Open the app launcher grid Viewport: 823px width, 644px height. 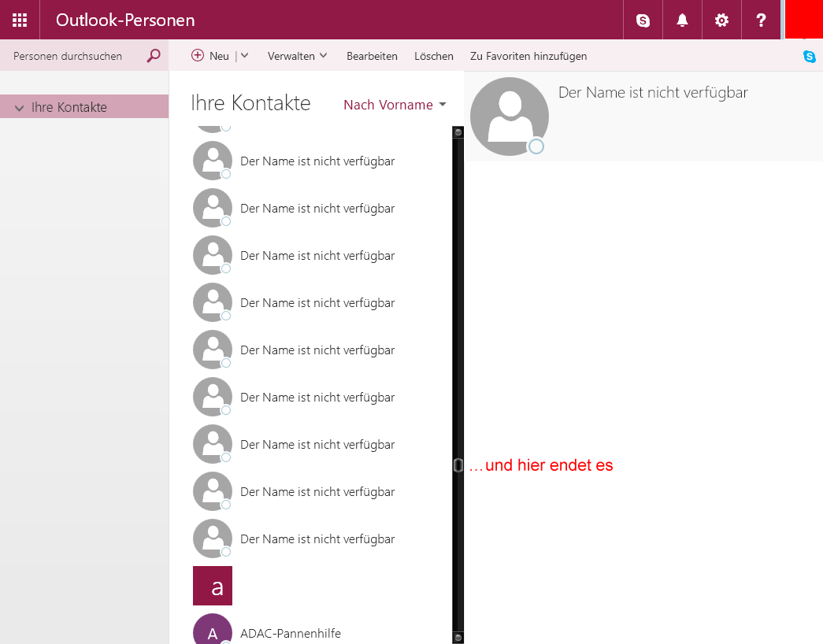[x=20, y=20]
